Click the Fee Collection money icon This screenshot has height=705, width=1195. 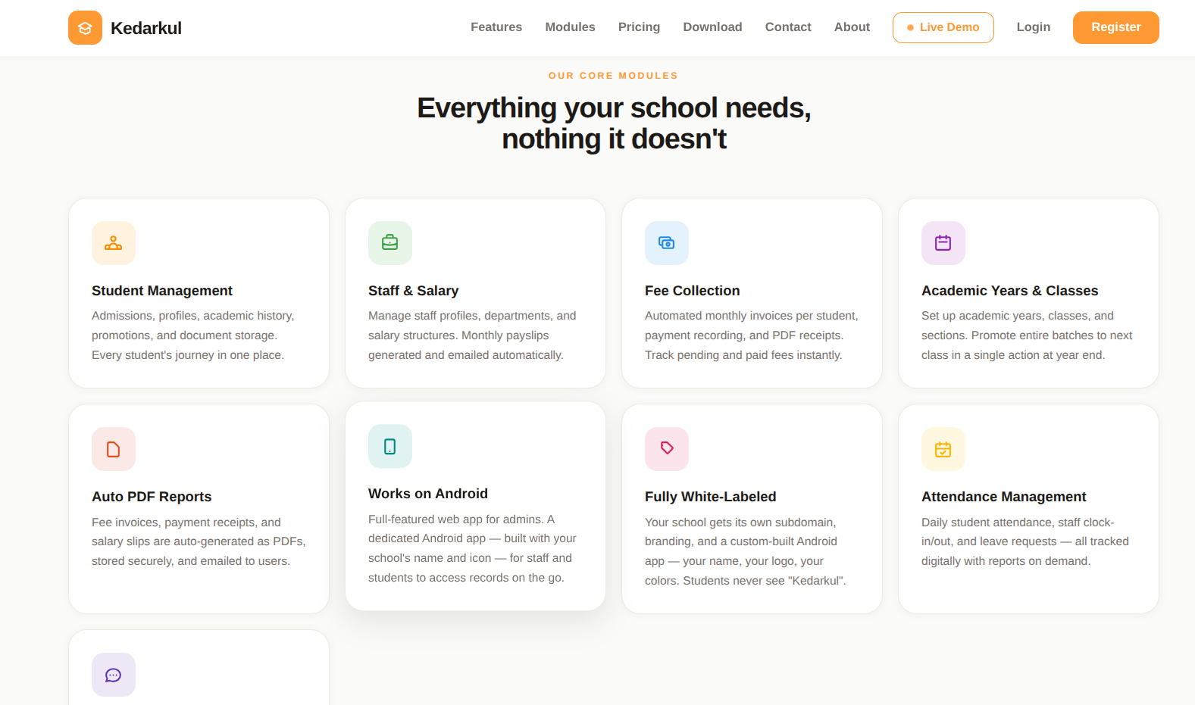click(667, 243)
